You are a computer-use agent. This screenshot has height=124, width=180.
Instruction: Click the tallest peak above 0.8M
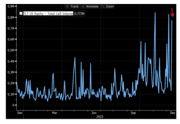point(155,12)
